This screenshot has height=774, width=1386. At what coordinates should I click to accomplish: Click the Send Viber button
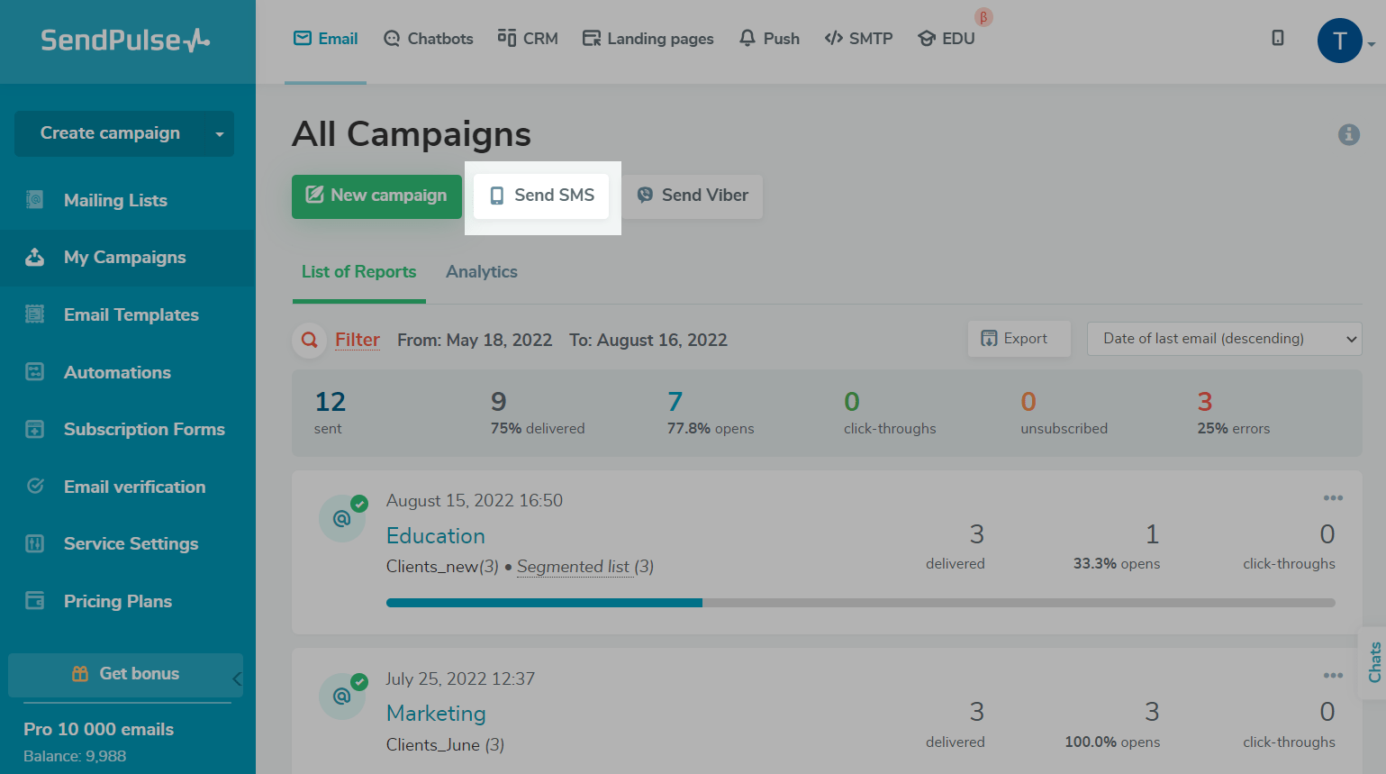click(693, 196)
